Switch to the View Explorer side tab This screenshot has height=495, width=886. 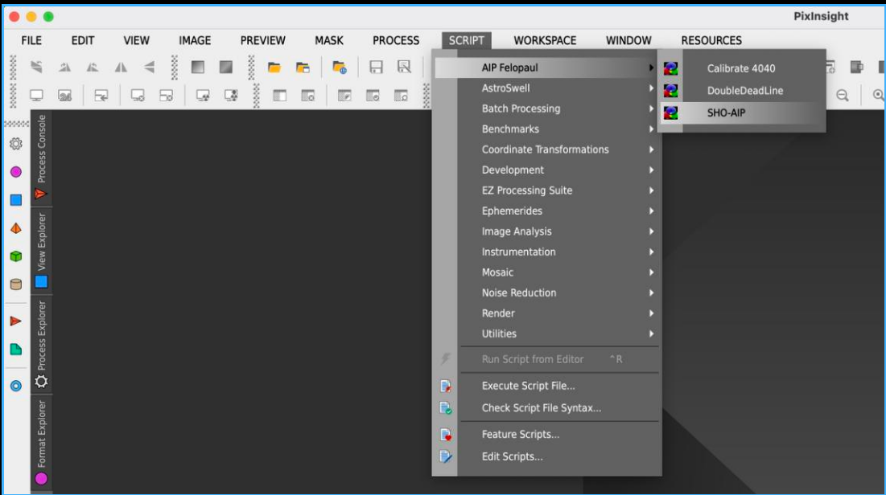pyautogui.click(x=41, y=250)
